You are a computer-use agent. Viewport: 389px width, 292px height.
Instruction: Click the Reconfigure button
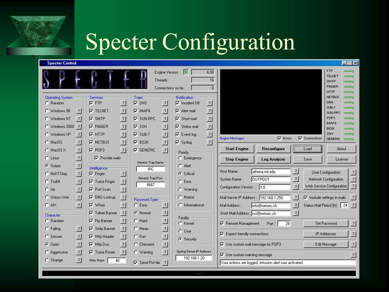274,149
